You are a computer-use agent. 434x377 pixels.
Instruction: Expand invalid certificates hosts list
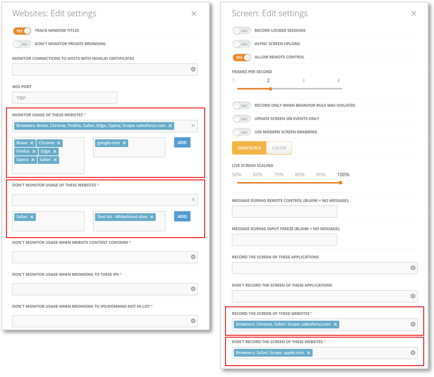(193, 69)
